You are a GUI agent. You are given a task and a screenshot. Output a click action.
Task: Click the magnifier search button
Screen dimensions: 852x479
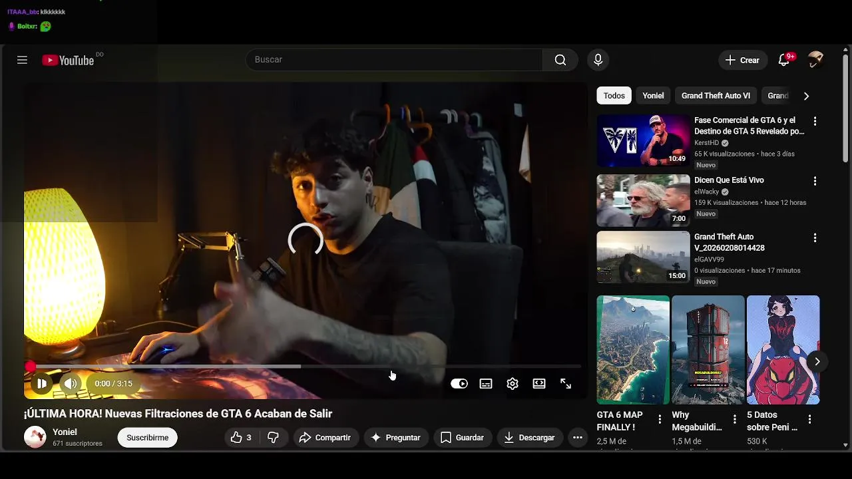coord(560,60)
